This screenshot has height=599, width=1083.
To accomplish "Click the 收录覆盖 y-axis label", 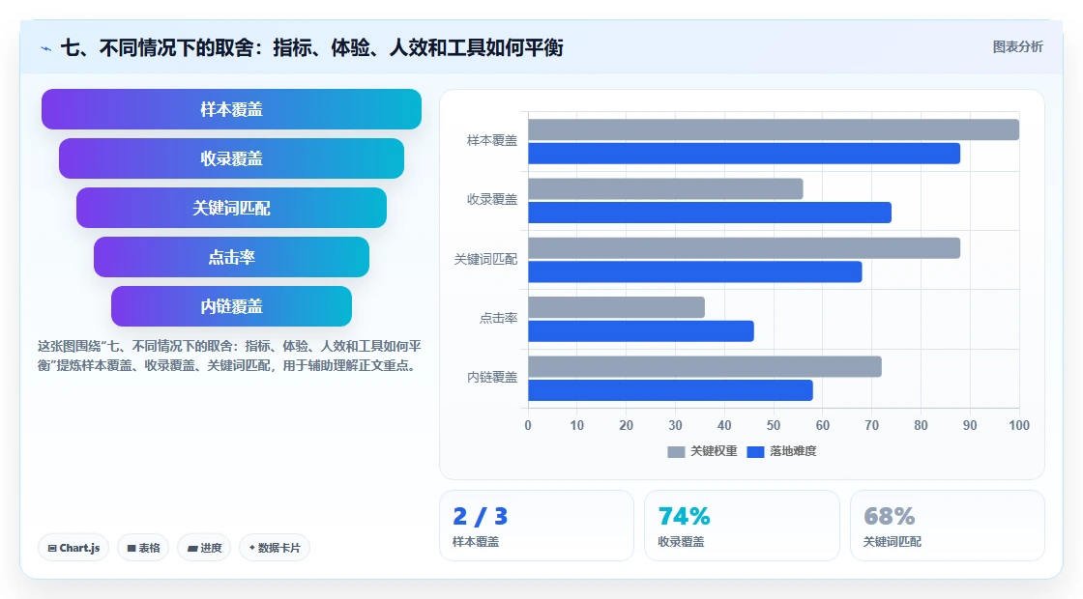I will coord(492,199).
